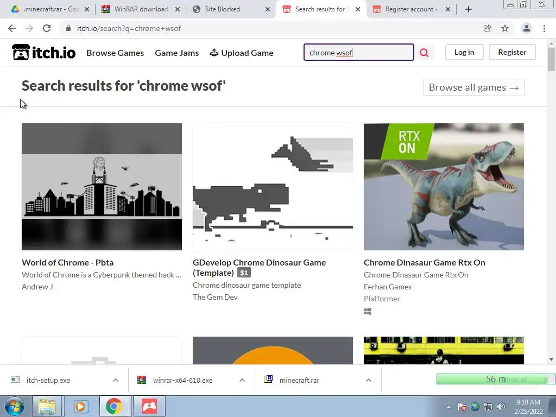The height and width of the screenshot is (417, 556).
Task: Close the WinRAR download tab
Action: coord(178,9)
